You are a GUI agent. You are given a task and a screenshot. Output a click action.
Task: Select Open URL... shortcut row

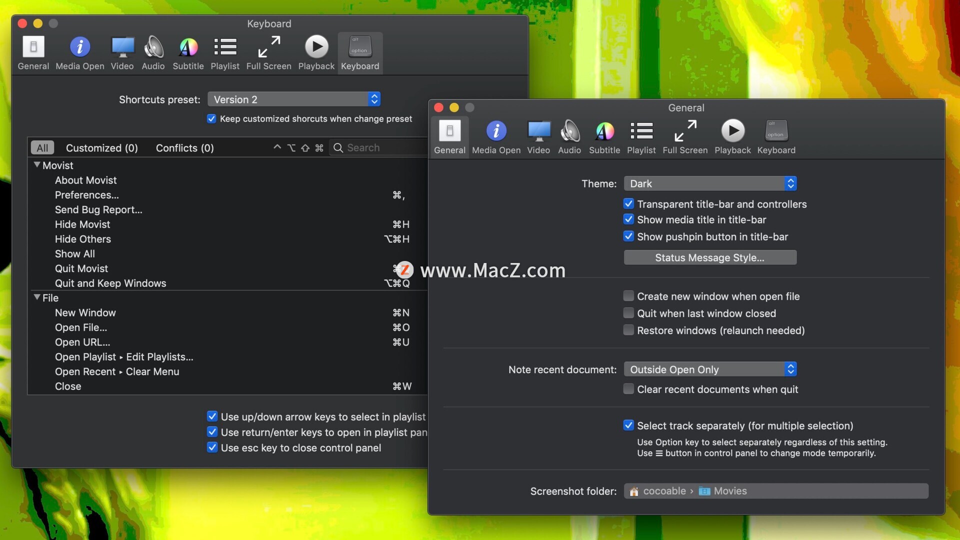pyautogui.click(x=227, y=342)
